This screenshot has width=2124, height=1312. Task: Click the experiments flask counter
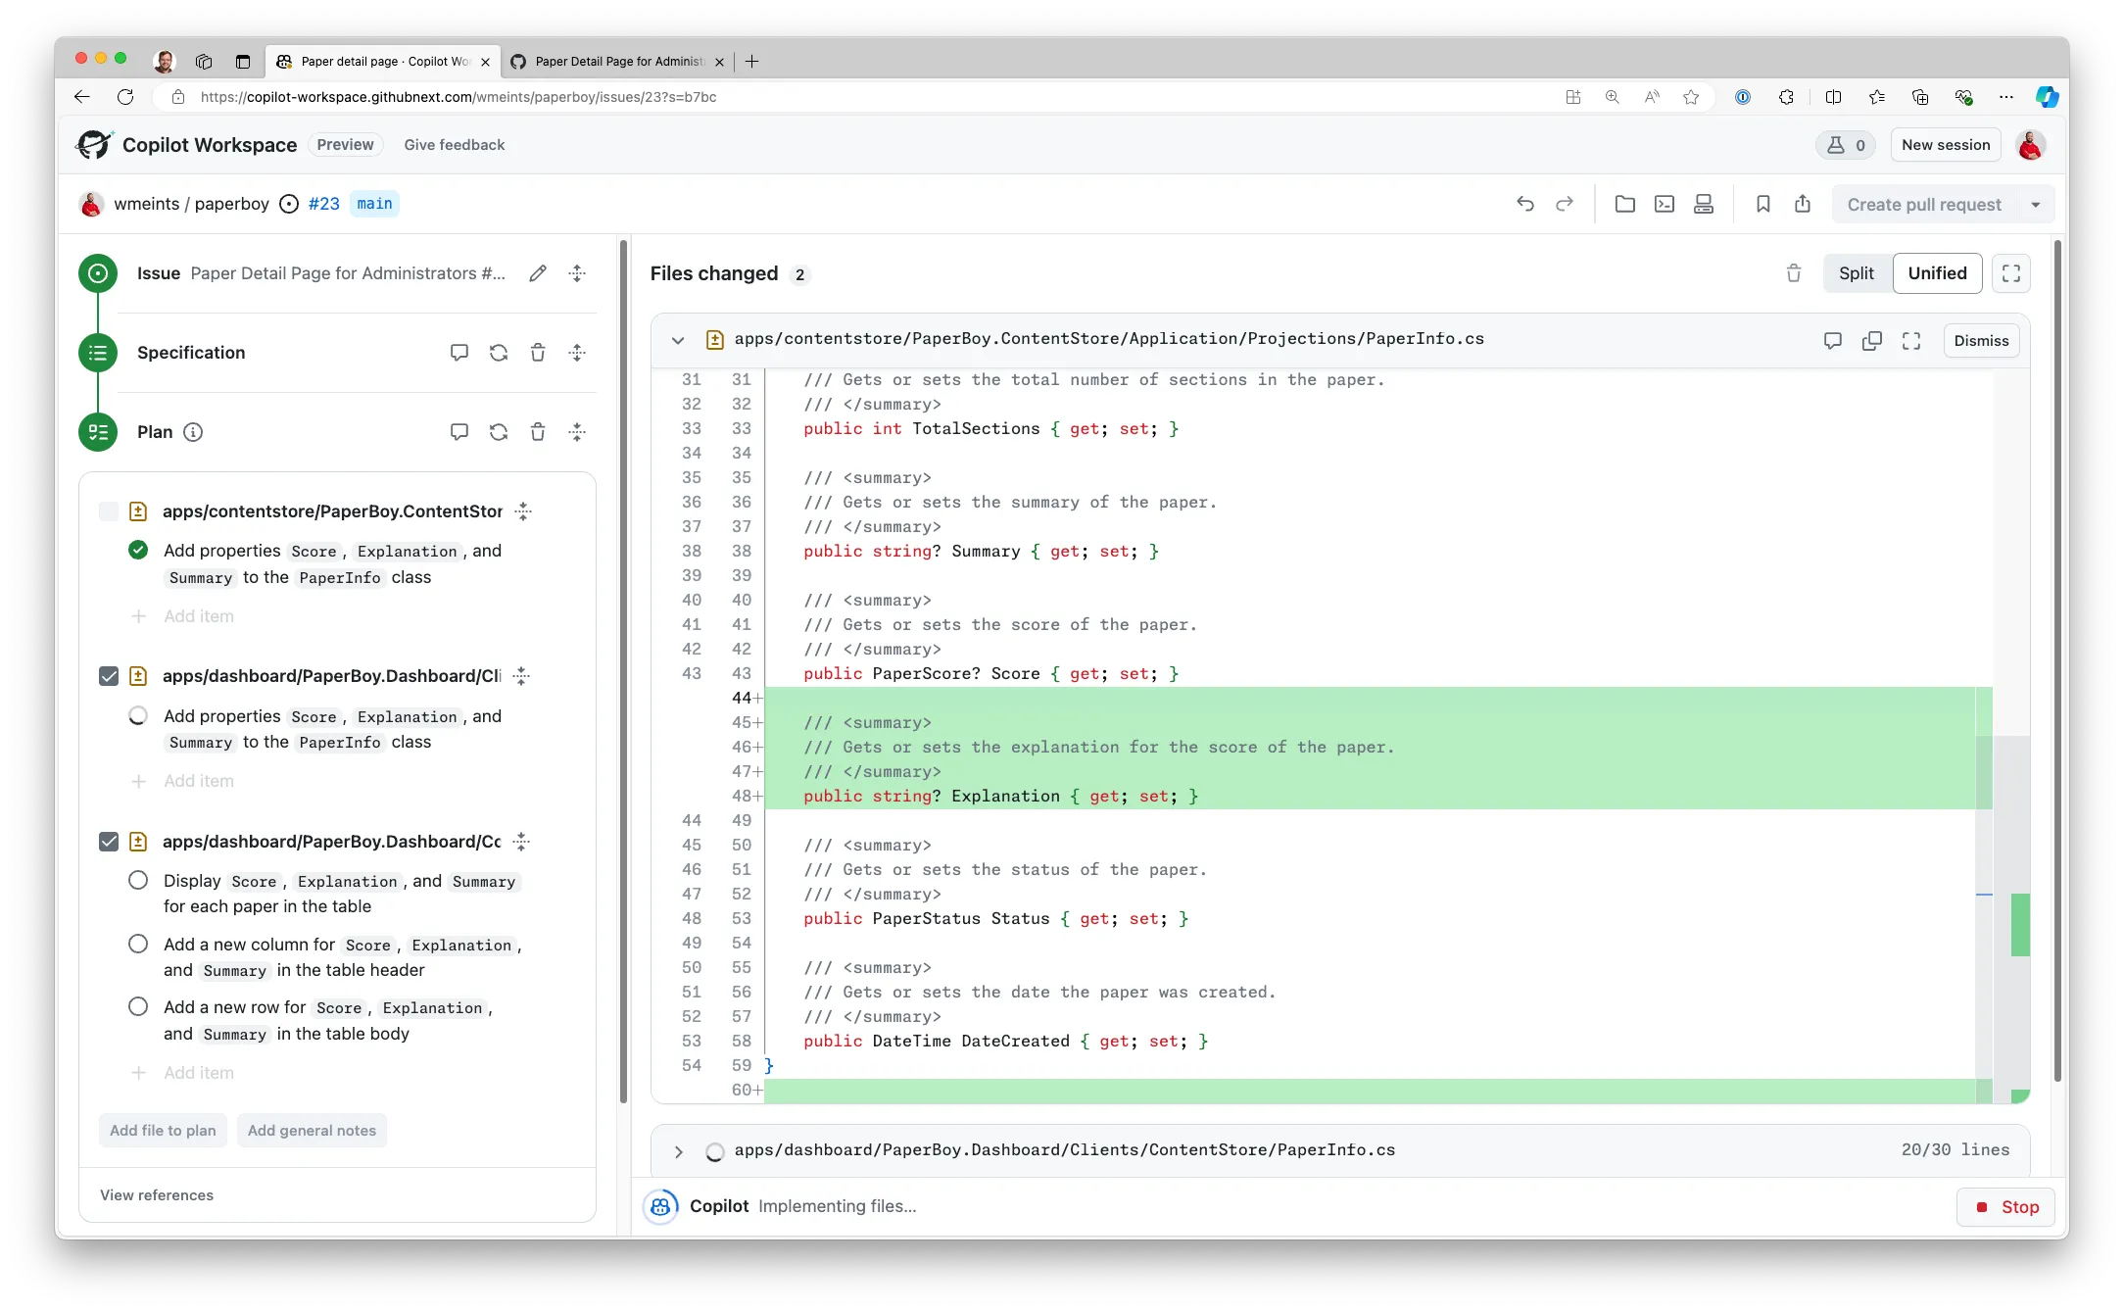pyautogui.click(x=1846, y=145)
